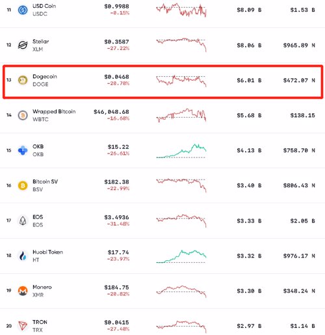This screenshot has width=325, height=335.
Task: Click the Monero logo icon
Action: tap(23, 291)
